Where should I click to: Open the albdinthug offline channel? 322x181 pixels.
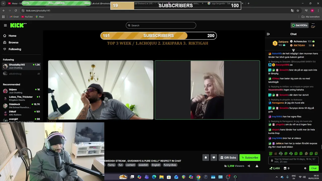21,74
